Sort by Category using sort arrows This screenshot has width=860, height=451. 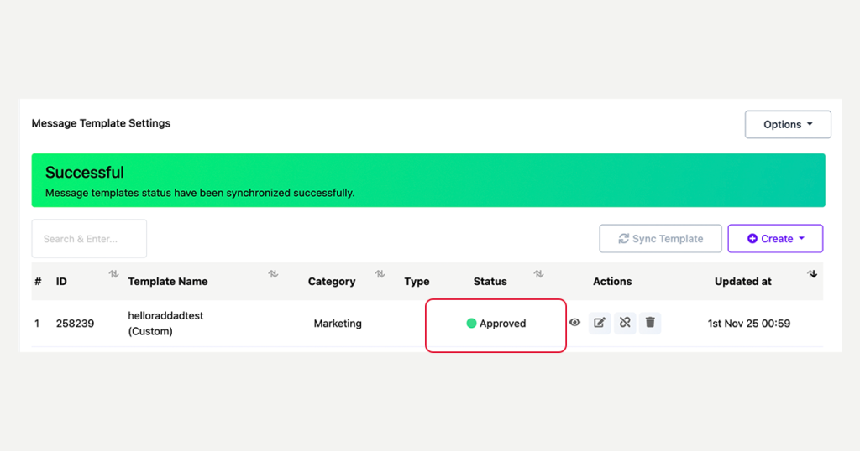point(380,274)
